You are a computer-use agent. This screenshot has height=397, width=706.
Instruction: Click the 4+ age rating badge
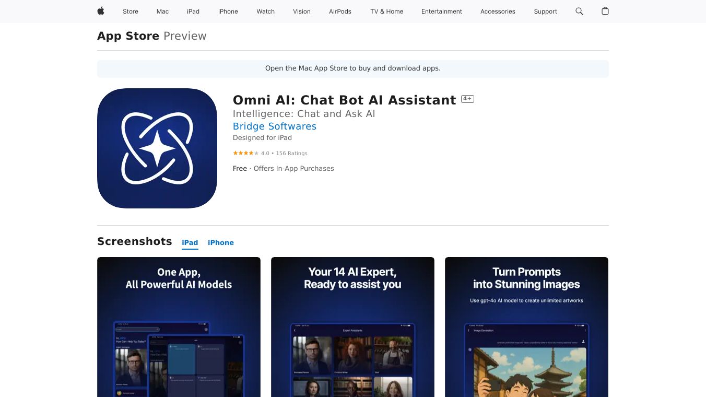click(x=467, y=99)
